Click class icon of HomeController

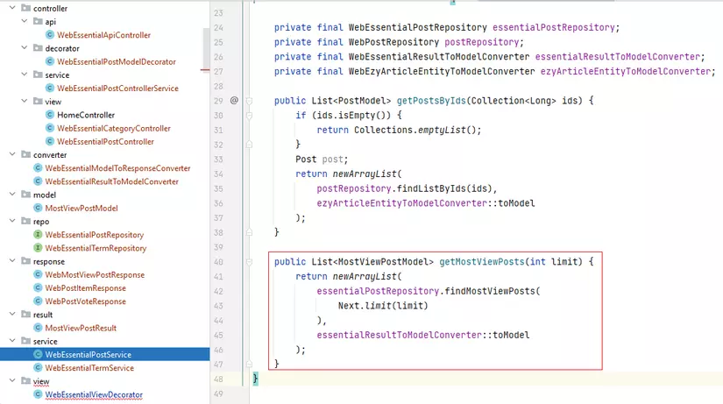click(50, 115)
